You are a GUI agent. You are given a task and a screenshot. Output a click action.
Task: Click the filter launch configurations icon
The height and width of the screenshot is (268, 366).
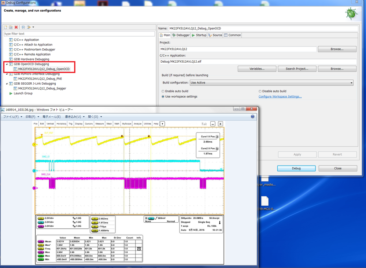pos(29,27)
